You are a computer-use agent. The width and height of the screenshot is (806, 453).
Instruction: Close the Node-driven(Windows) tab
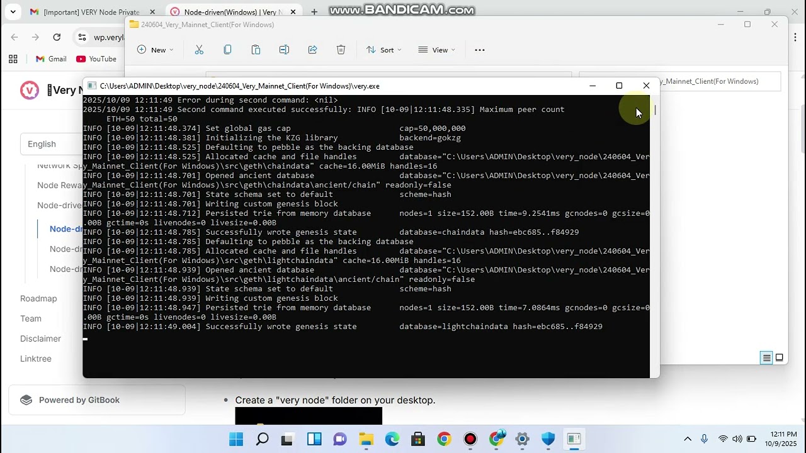[293, 12]
